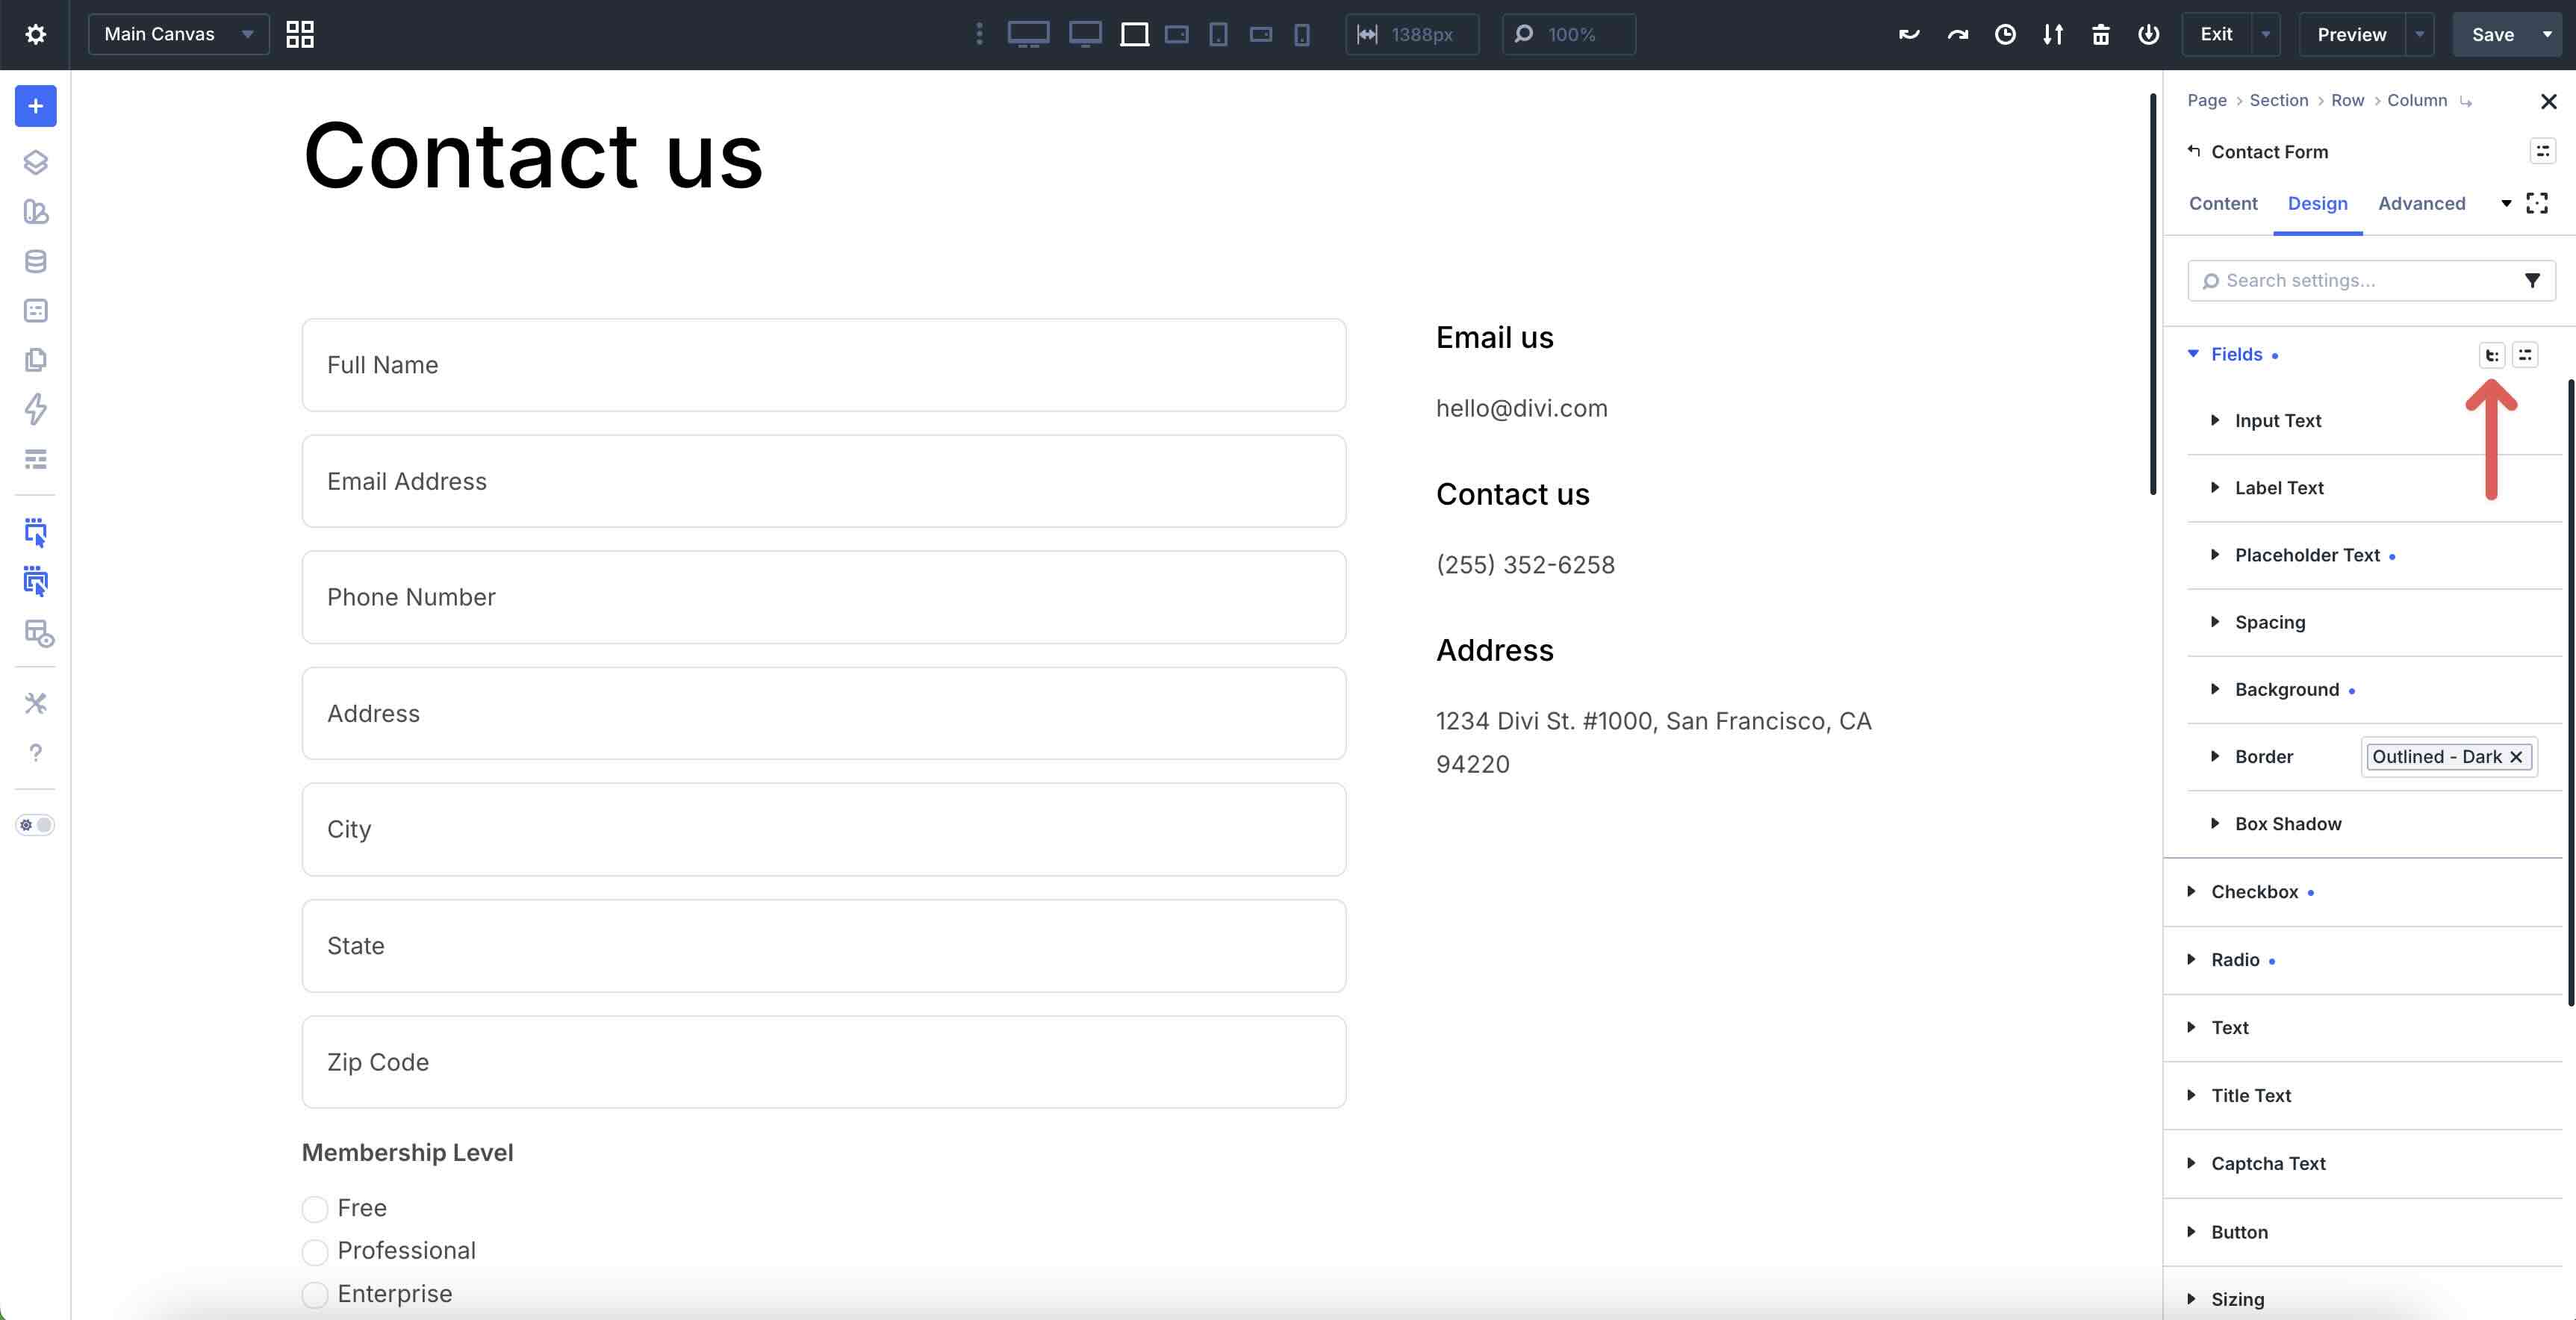Switch to phone landscape breakpoint icon
2576x1320 pixels.
[x=1261, y=35]
